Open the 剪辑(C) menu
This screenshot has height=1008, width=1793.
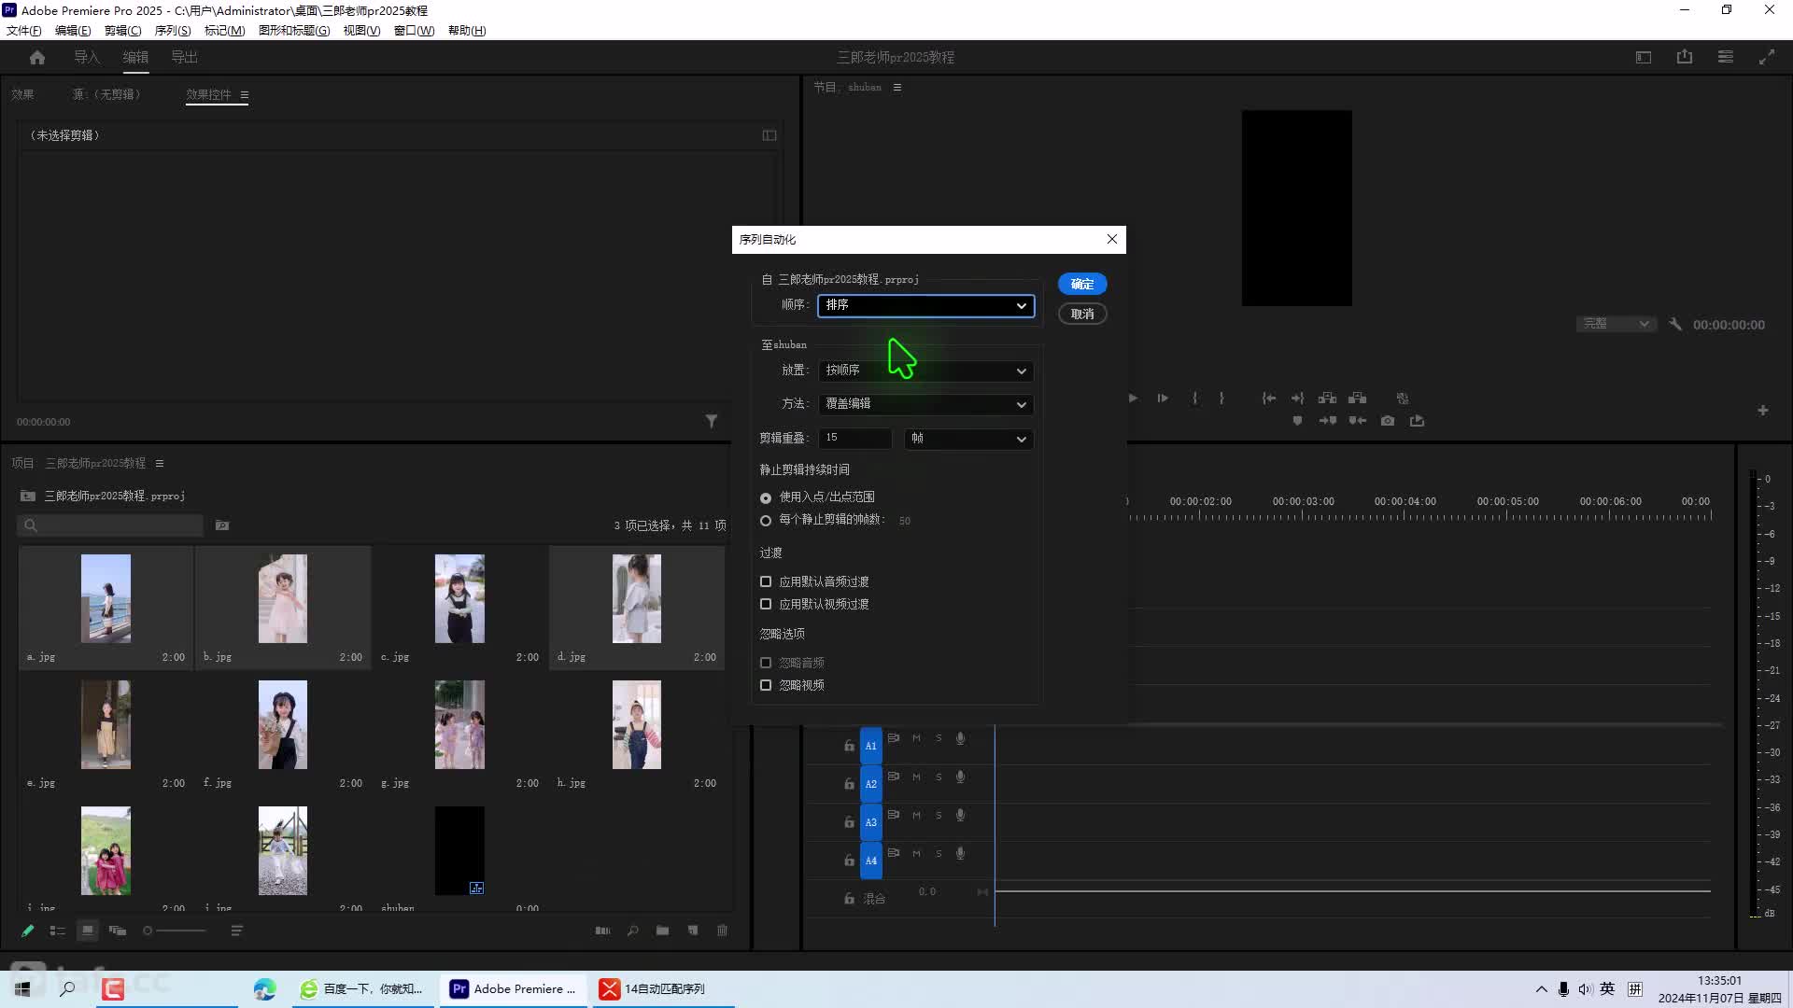click(122, 31)
